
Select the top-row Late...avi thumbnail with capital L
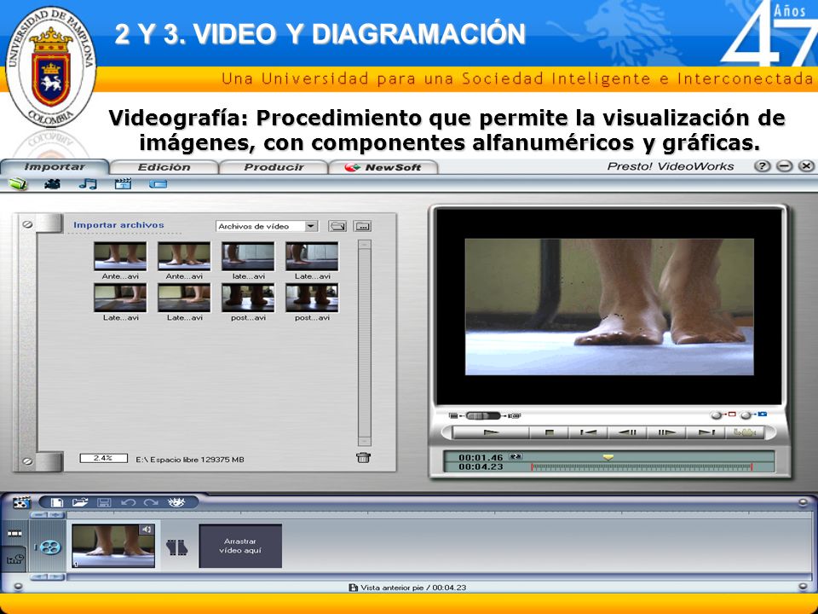click(x=312, y=256)
